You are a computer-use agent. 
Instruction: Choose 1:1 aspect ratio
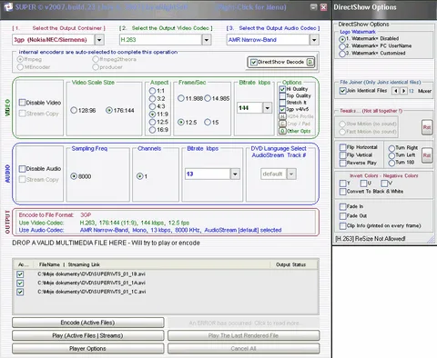point(153,91)
